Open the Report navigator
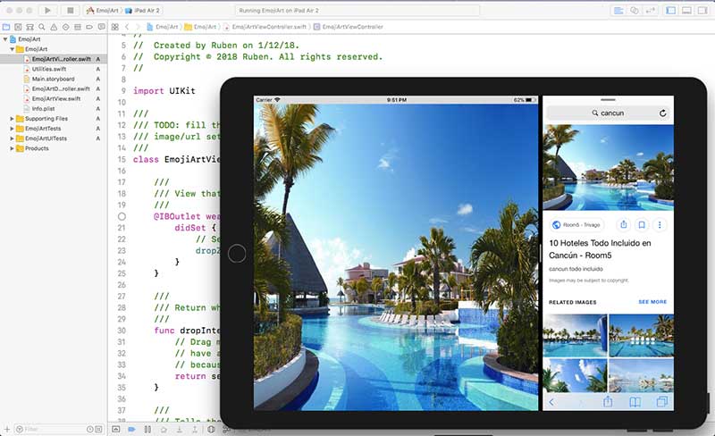This screenshot has height=436, width=715. click(101, 27)
